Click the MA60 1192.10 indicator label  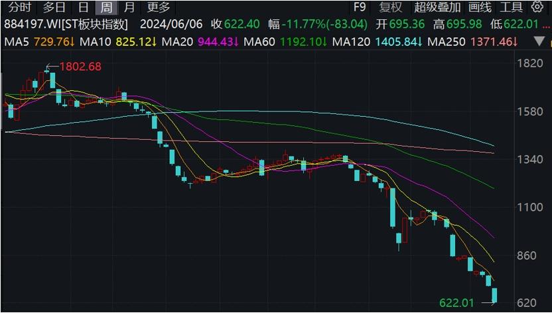[x=285, y=42]
